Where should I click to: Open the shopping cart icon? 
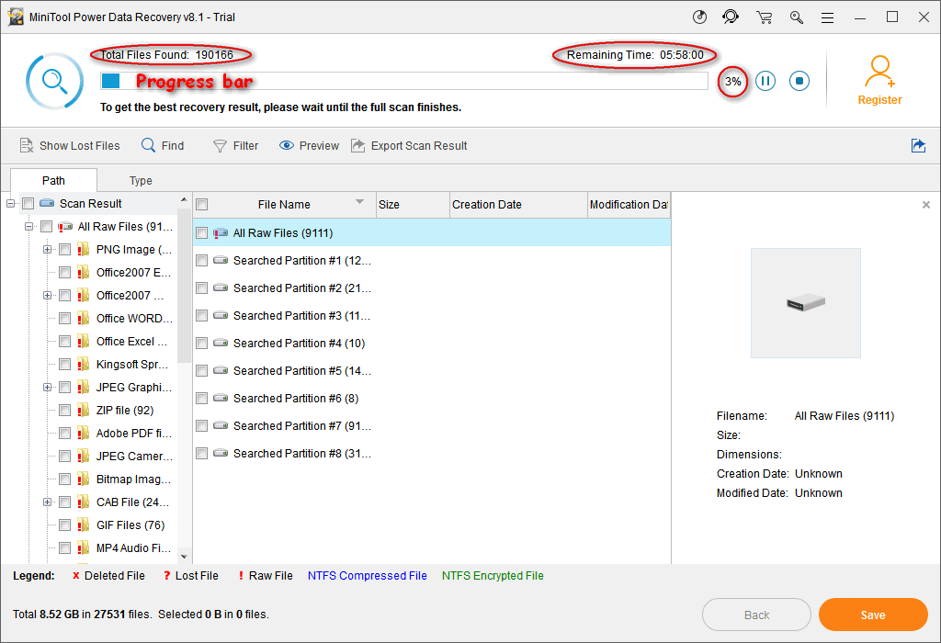(764, 17)
